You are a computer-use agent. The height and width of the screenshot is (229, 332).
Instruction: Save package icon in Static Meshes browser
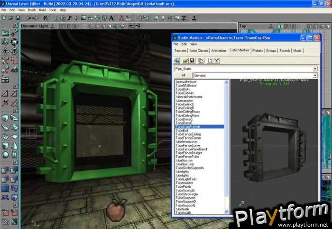[192, 61]
